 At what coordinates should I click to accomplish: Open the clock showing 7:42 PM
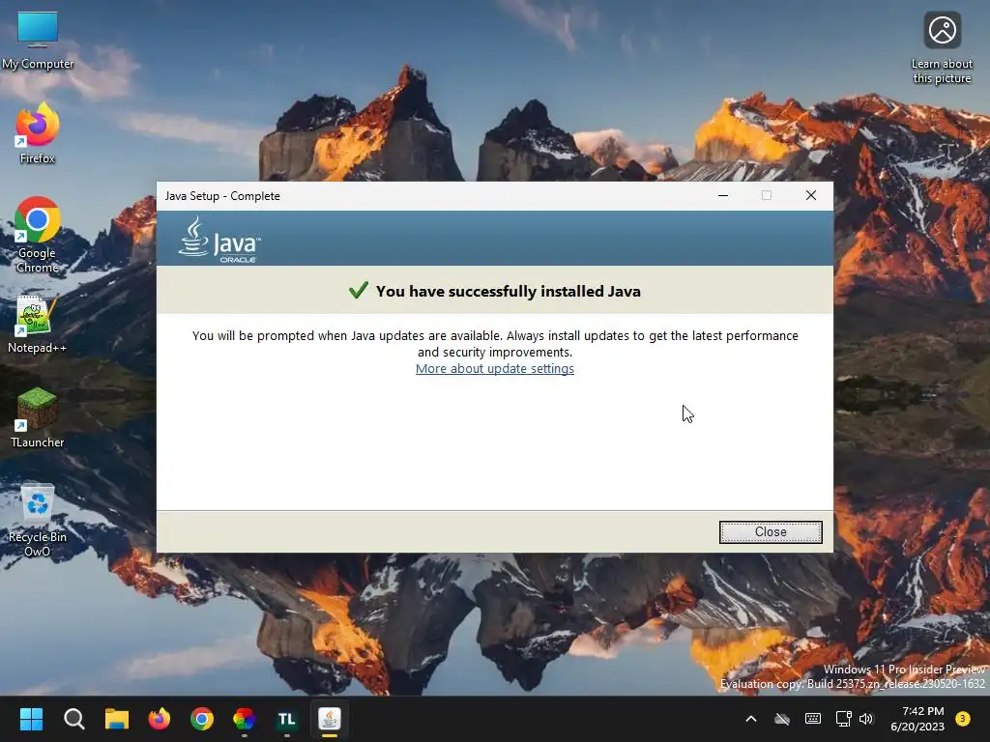point(917,719)
